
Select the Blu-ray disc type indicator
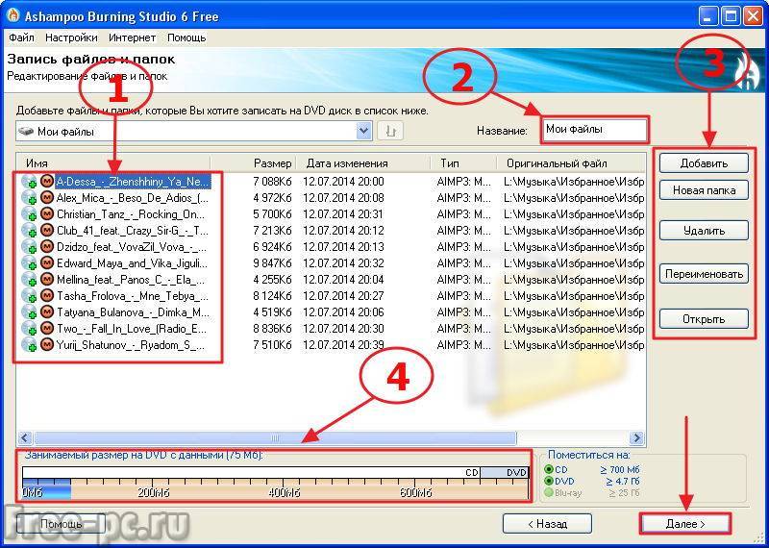coord(549,493)
